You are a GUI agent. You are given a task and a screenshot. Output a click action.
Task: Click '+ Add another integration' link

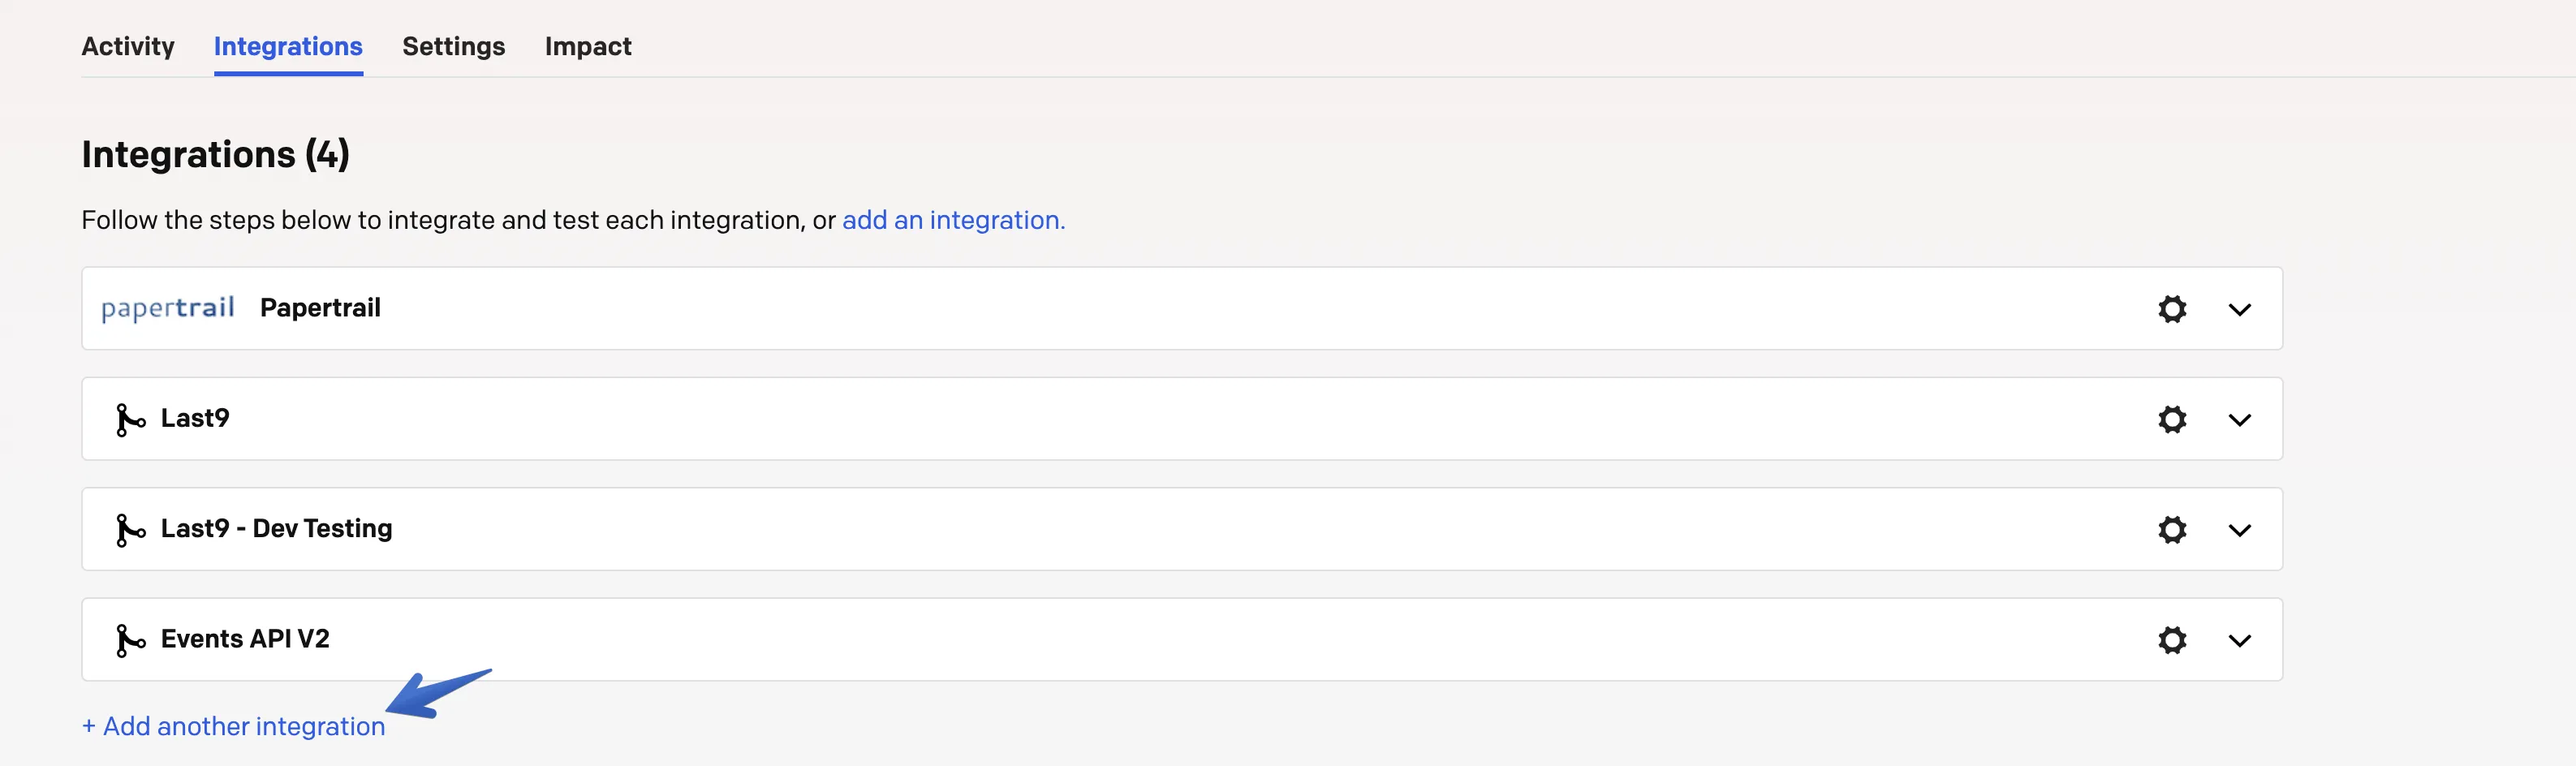[x=234, y=727]
